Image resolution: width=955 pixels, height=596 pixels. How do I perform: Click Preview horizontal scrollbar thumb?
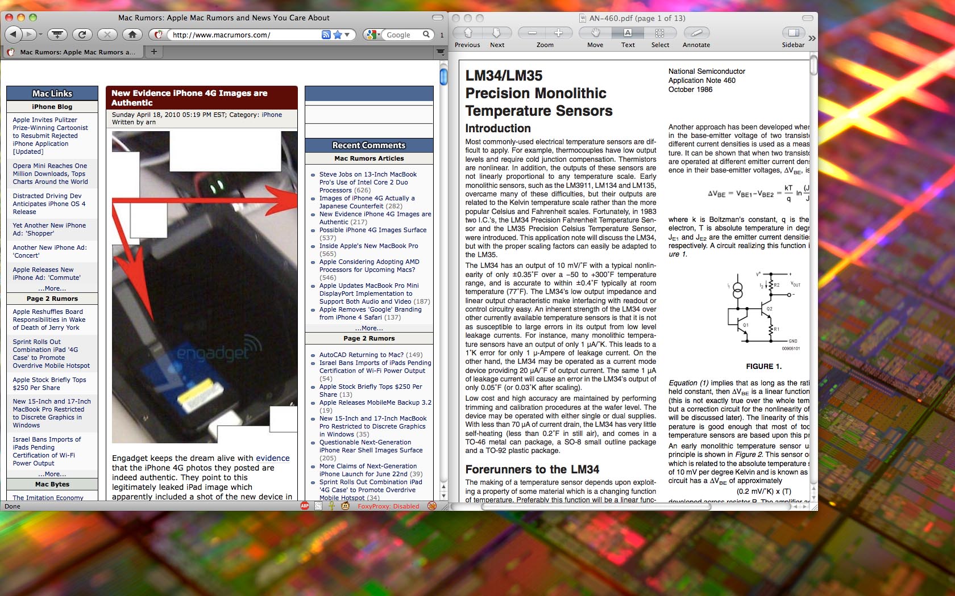596,506
